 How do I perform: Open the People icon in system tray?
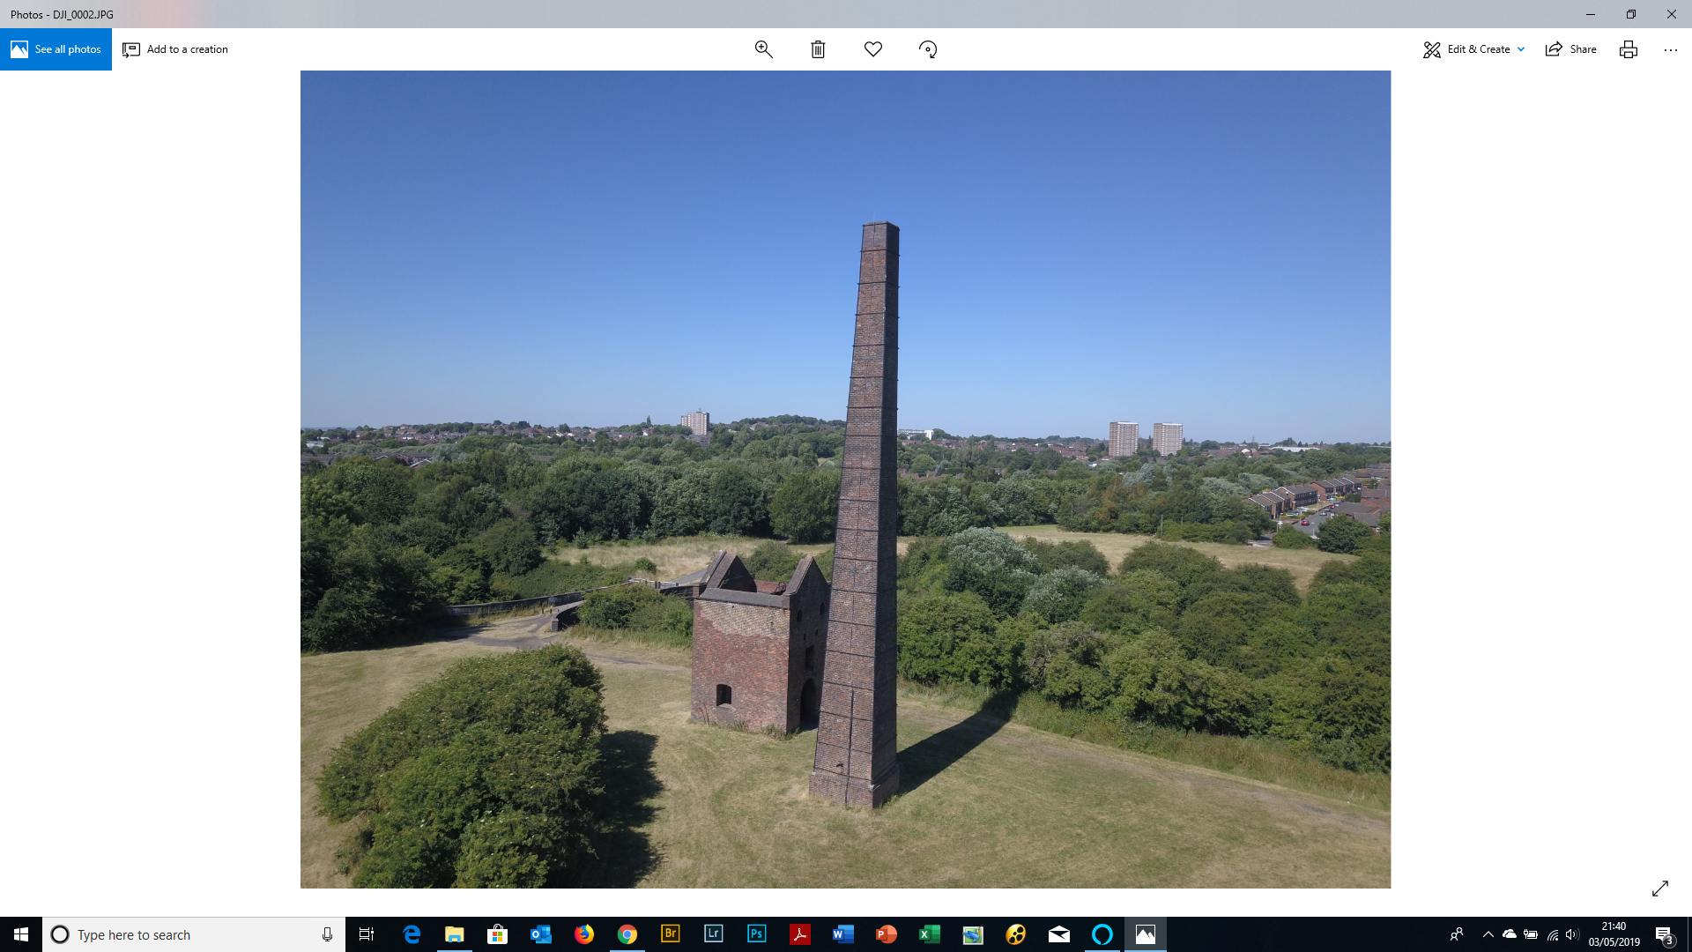tap(1457, 934)
